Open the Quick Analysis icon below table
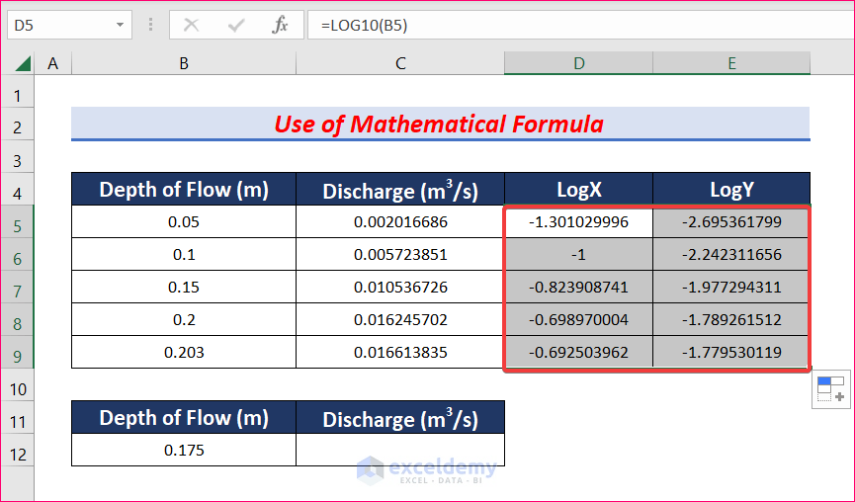 [830, 388]
